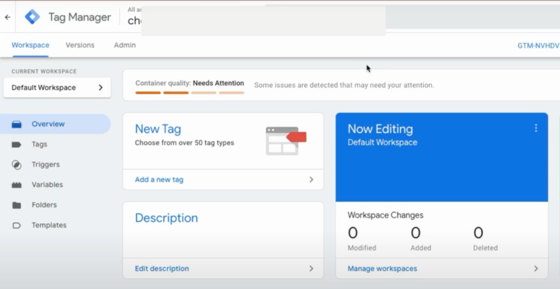Viewport: 560px width, 289px height.
Task: Click 'Some issues are detected' message
Action: click(x=344, y=85)
